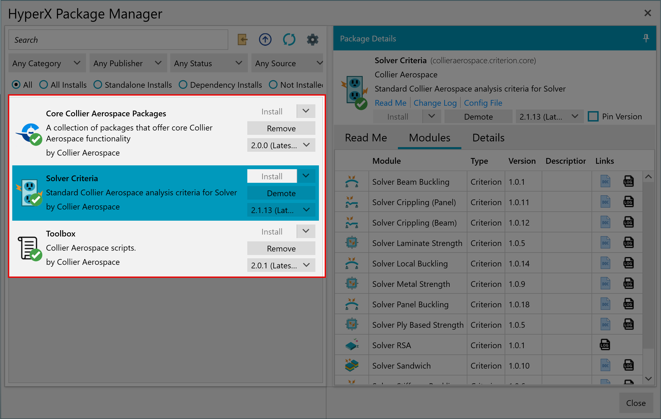Image resolution: width=661 pixels, height=419 pixels.
Task: Expand Core Collier Aerospace Packages install options arrow
Action: [x=306, y=111]
